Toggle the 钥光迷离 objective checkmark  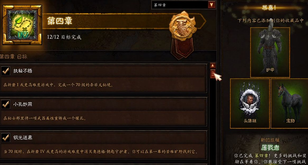coord(6,137)
